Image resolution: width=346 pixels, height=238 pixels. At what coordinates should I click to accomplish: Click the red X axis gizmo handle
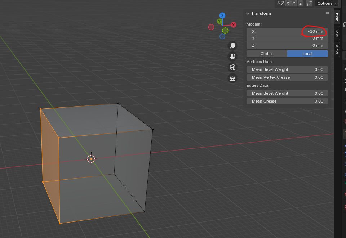coord(234,25)
